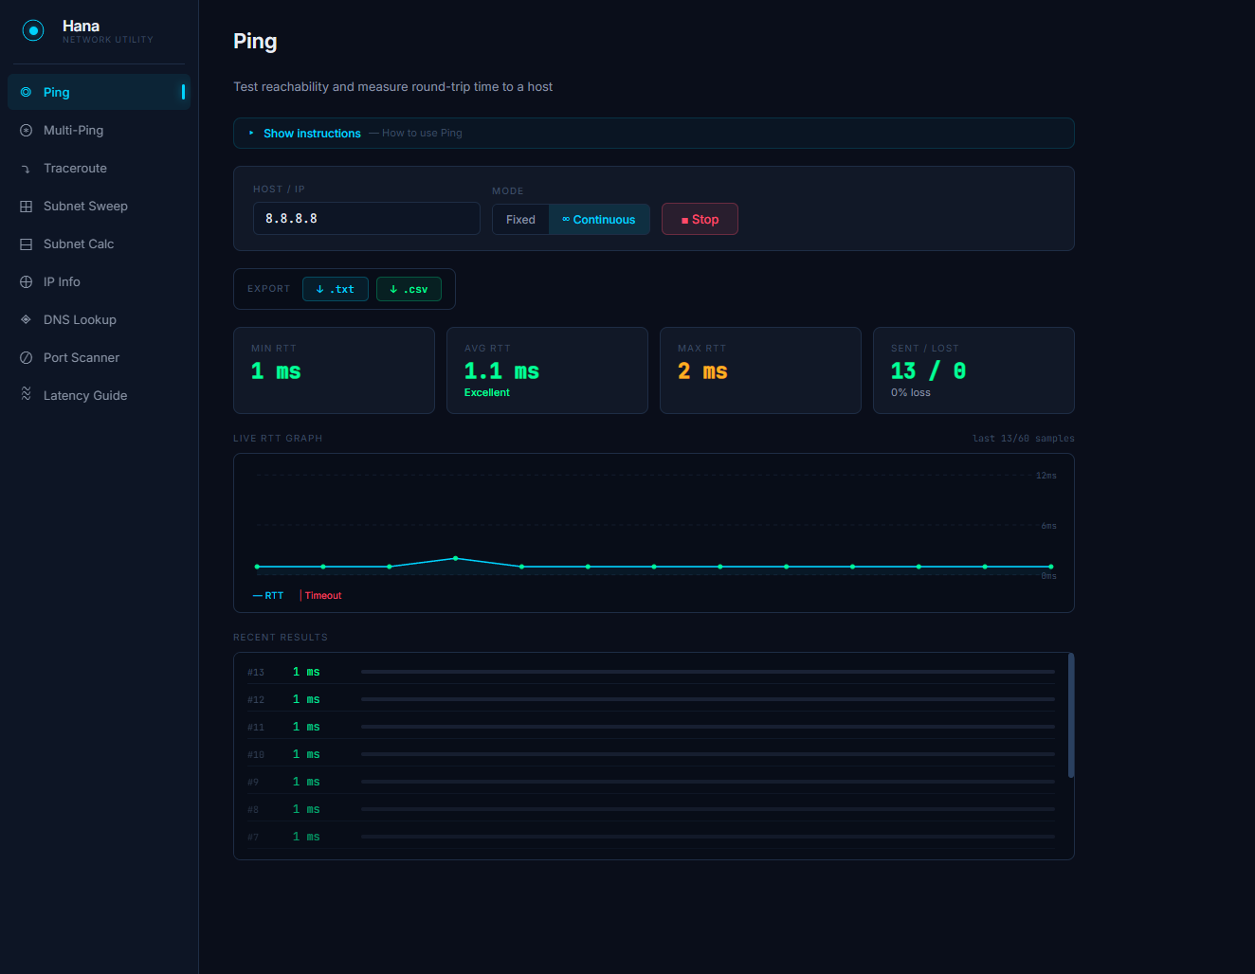Click the latency bar for row #13
This screenshot has width=1255, height=974.
pos(708,672)
